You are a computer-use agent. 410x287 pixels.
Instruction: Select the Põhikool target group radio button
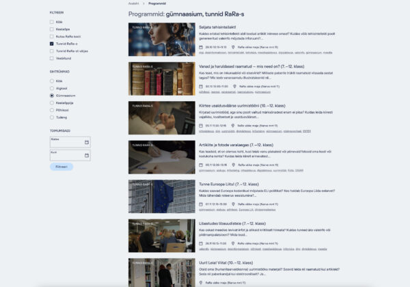click(52, 110)
